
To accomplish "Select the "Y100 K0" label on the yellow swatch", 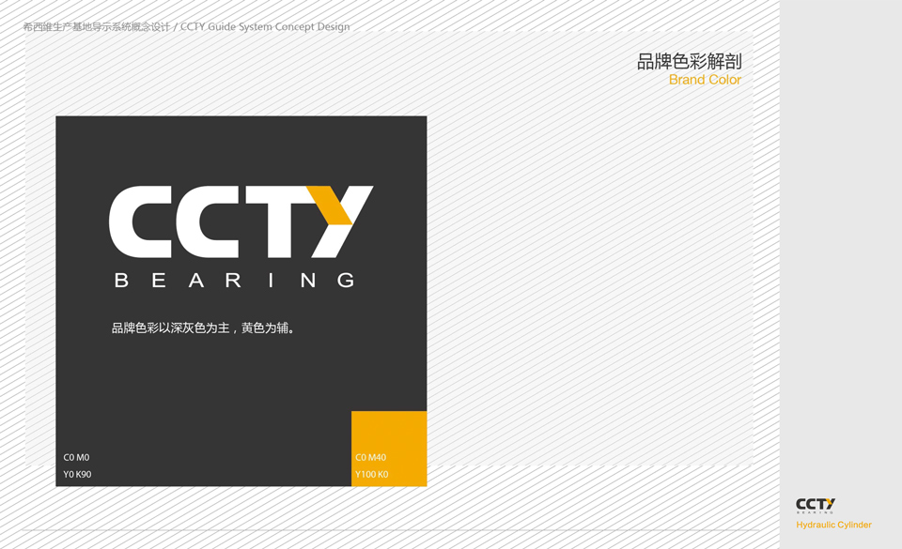I will (371, 475).
